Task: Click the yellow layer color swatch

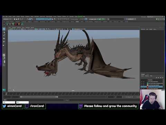Action: pyautogui.click(x=147, y=85)
